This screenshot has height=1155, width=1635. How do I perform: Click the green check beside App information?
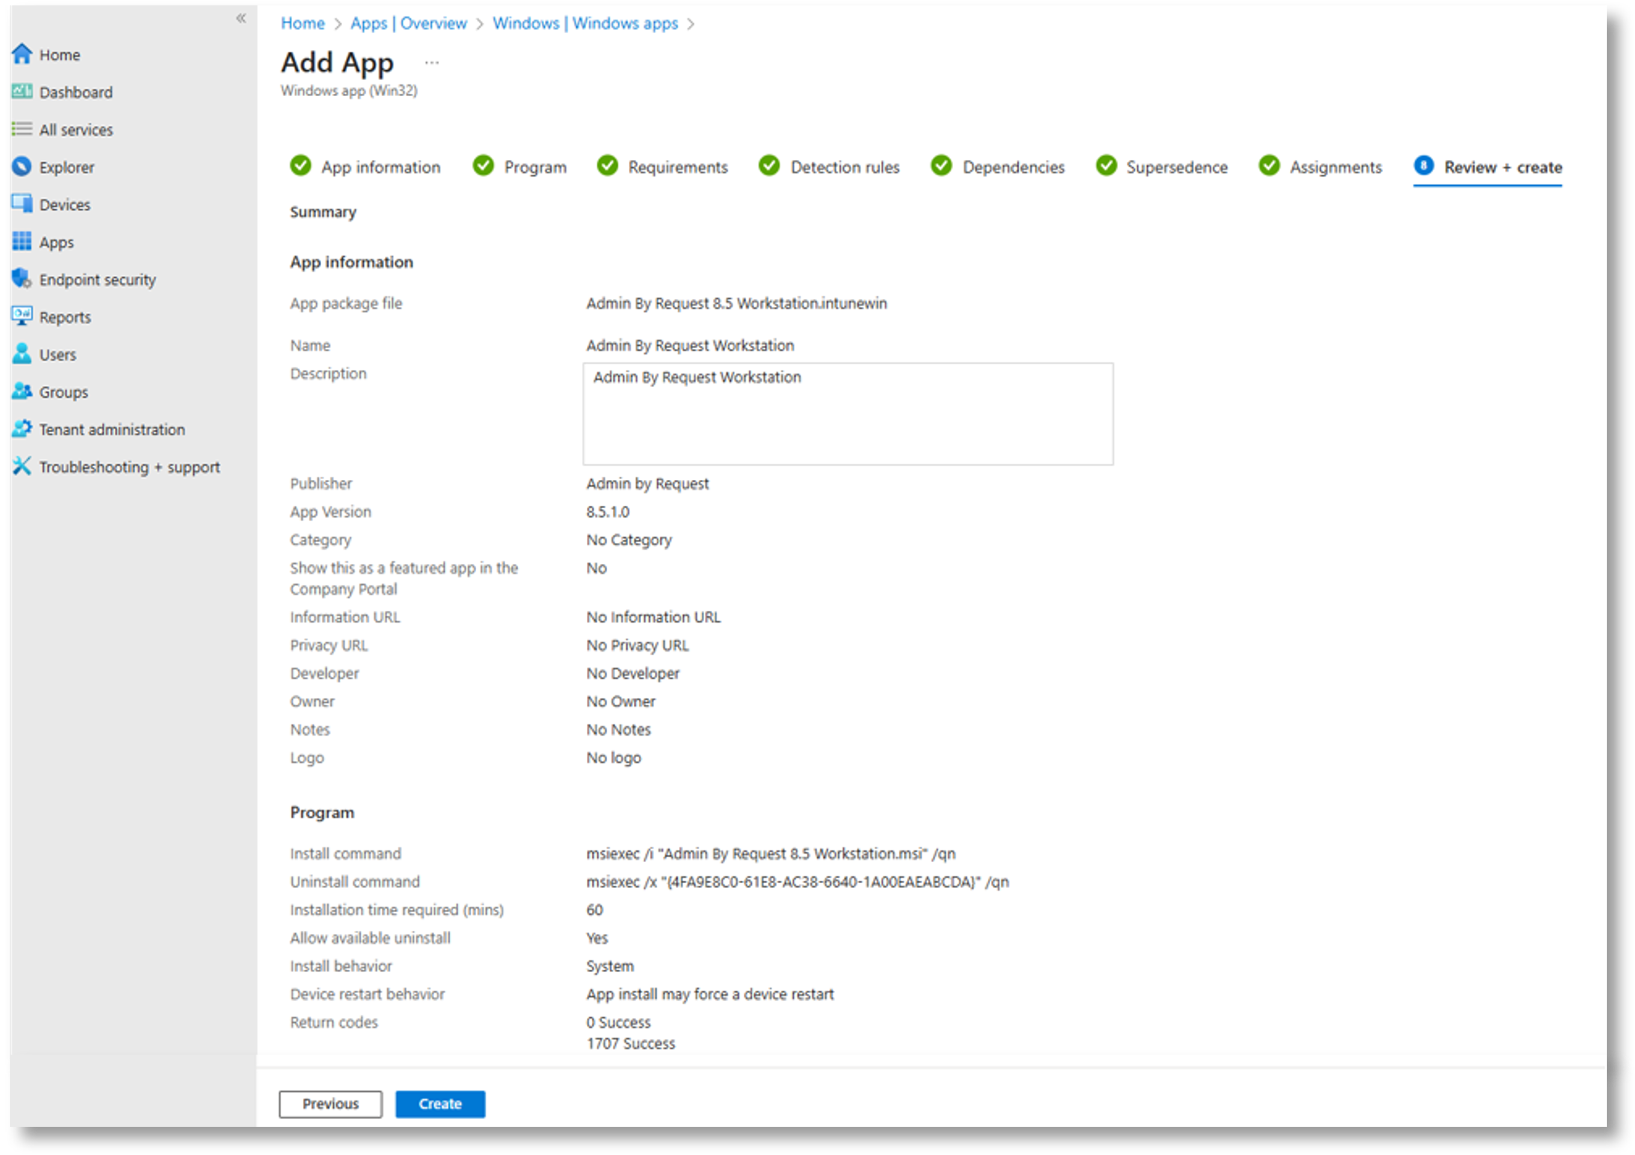point(301,166)
